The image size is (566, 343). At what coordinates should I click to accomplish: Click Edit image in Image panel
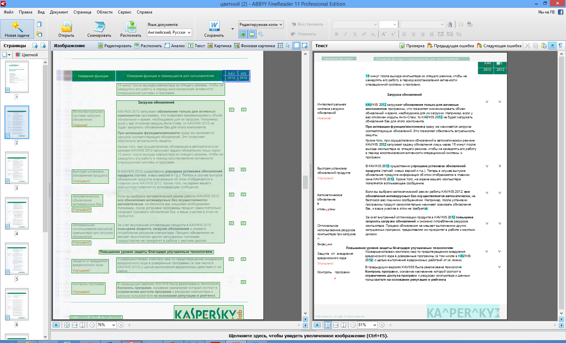point(115,46)
